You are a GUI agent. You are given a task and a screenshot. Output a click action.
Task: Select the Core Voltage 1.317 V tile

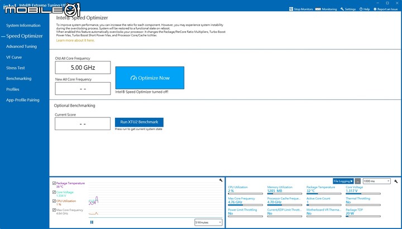pyautogui.click(x=363, y=190)
